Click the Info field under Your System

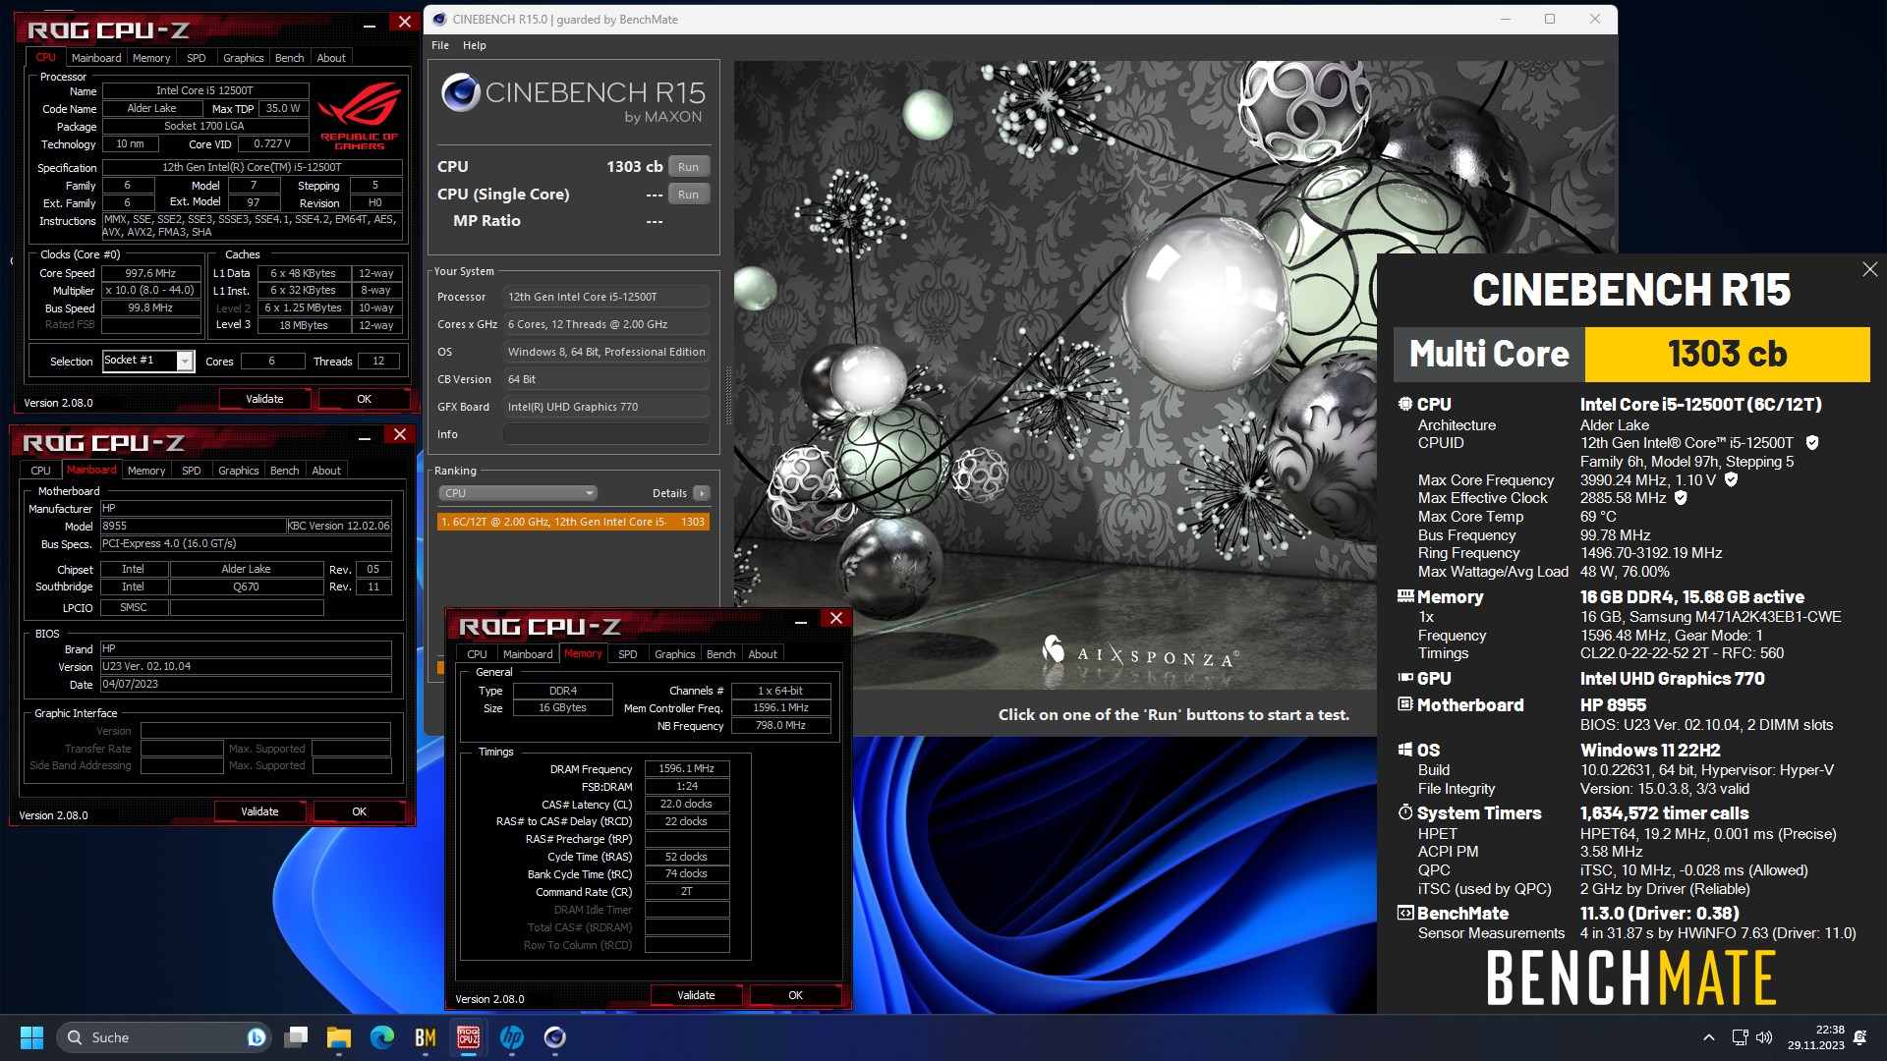[x=606, y=434]
